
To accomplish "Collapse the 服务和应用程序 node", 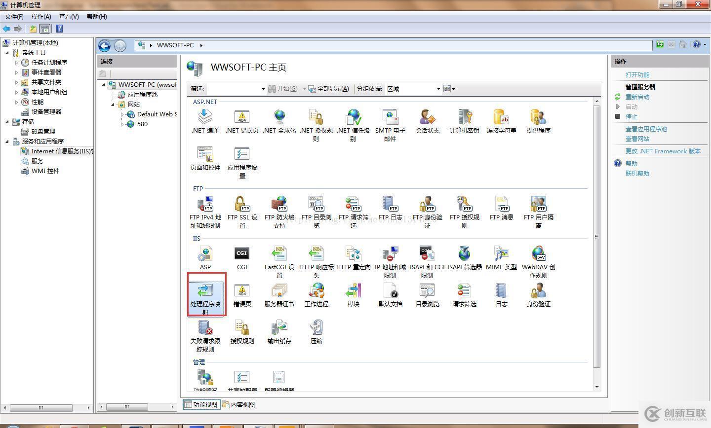I will pyautogui.click(x=7, y=141).
